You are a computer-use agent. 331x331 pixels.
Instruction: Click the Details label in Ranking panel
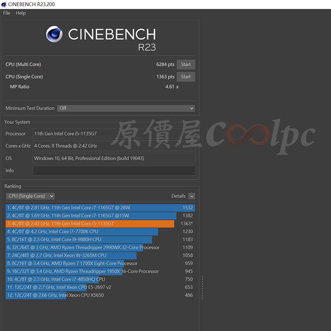(x=178, y=196)
